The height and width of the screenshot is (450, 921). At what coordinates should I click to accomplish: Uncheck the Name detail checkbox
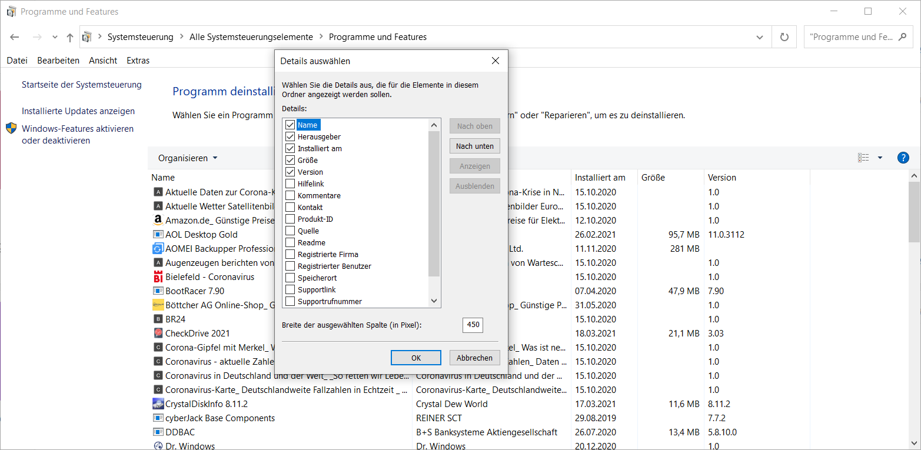[x=290, y=125]
